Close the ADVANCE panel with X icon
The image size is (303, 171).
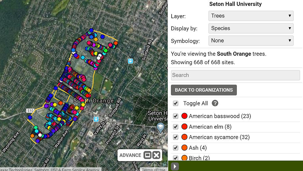(156, 155)
